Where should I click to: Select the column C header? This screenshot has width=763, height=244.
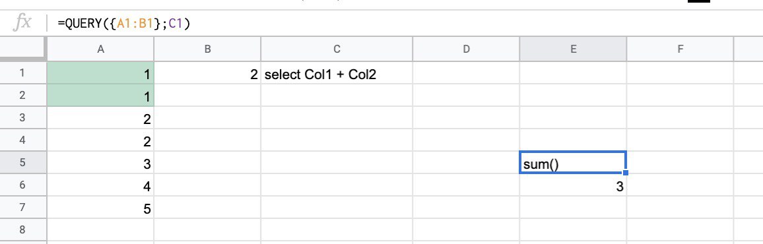point(337,49)
